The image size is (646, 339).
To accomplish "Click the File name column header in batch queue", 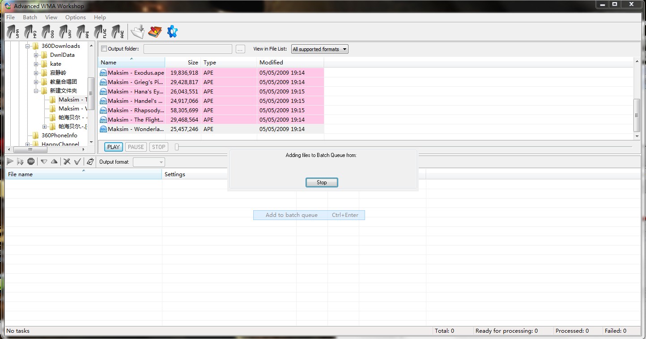I will [83, 174].
